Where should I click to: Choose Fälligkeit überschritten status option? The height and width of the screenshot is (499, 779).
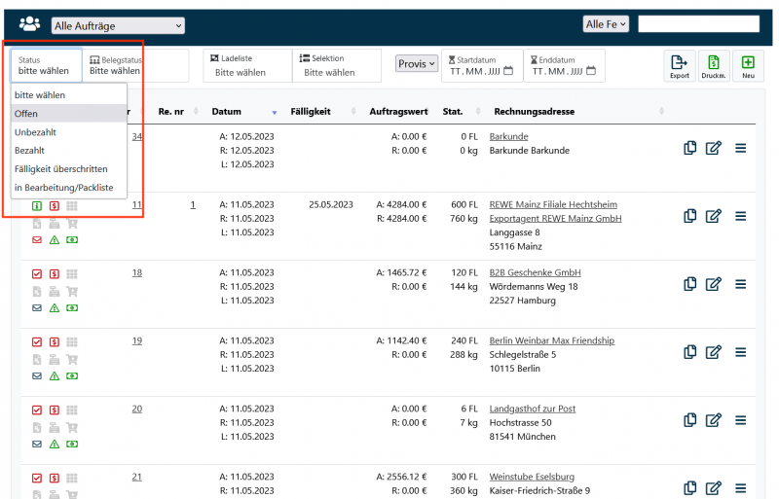tap(68, 168)
